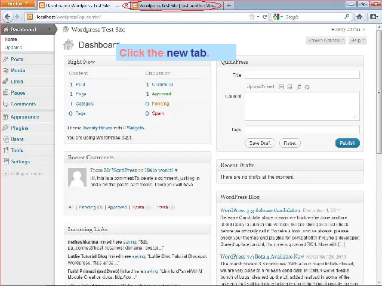Image resolution: width=382 pixels, height=286 pixels.
Task: Click the Category count link in Right Now
Action: coord(85,104)
